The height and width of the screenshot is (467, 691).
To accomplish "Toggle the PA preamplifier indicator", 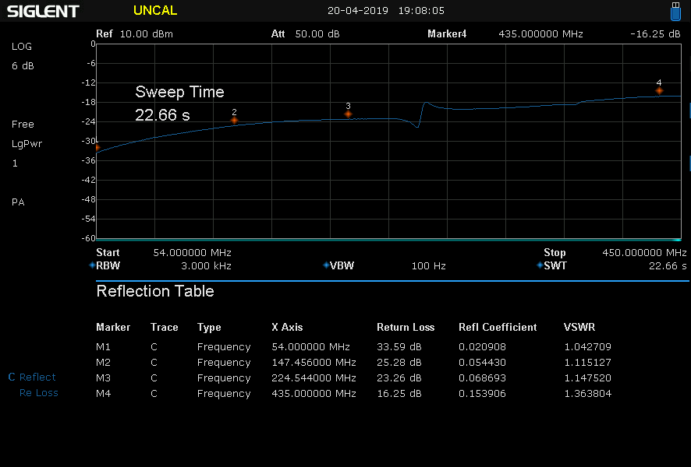I will pos(18,202).
